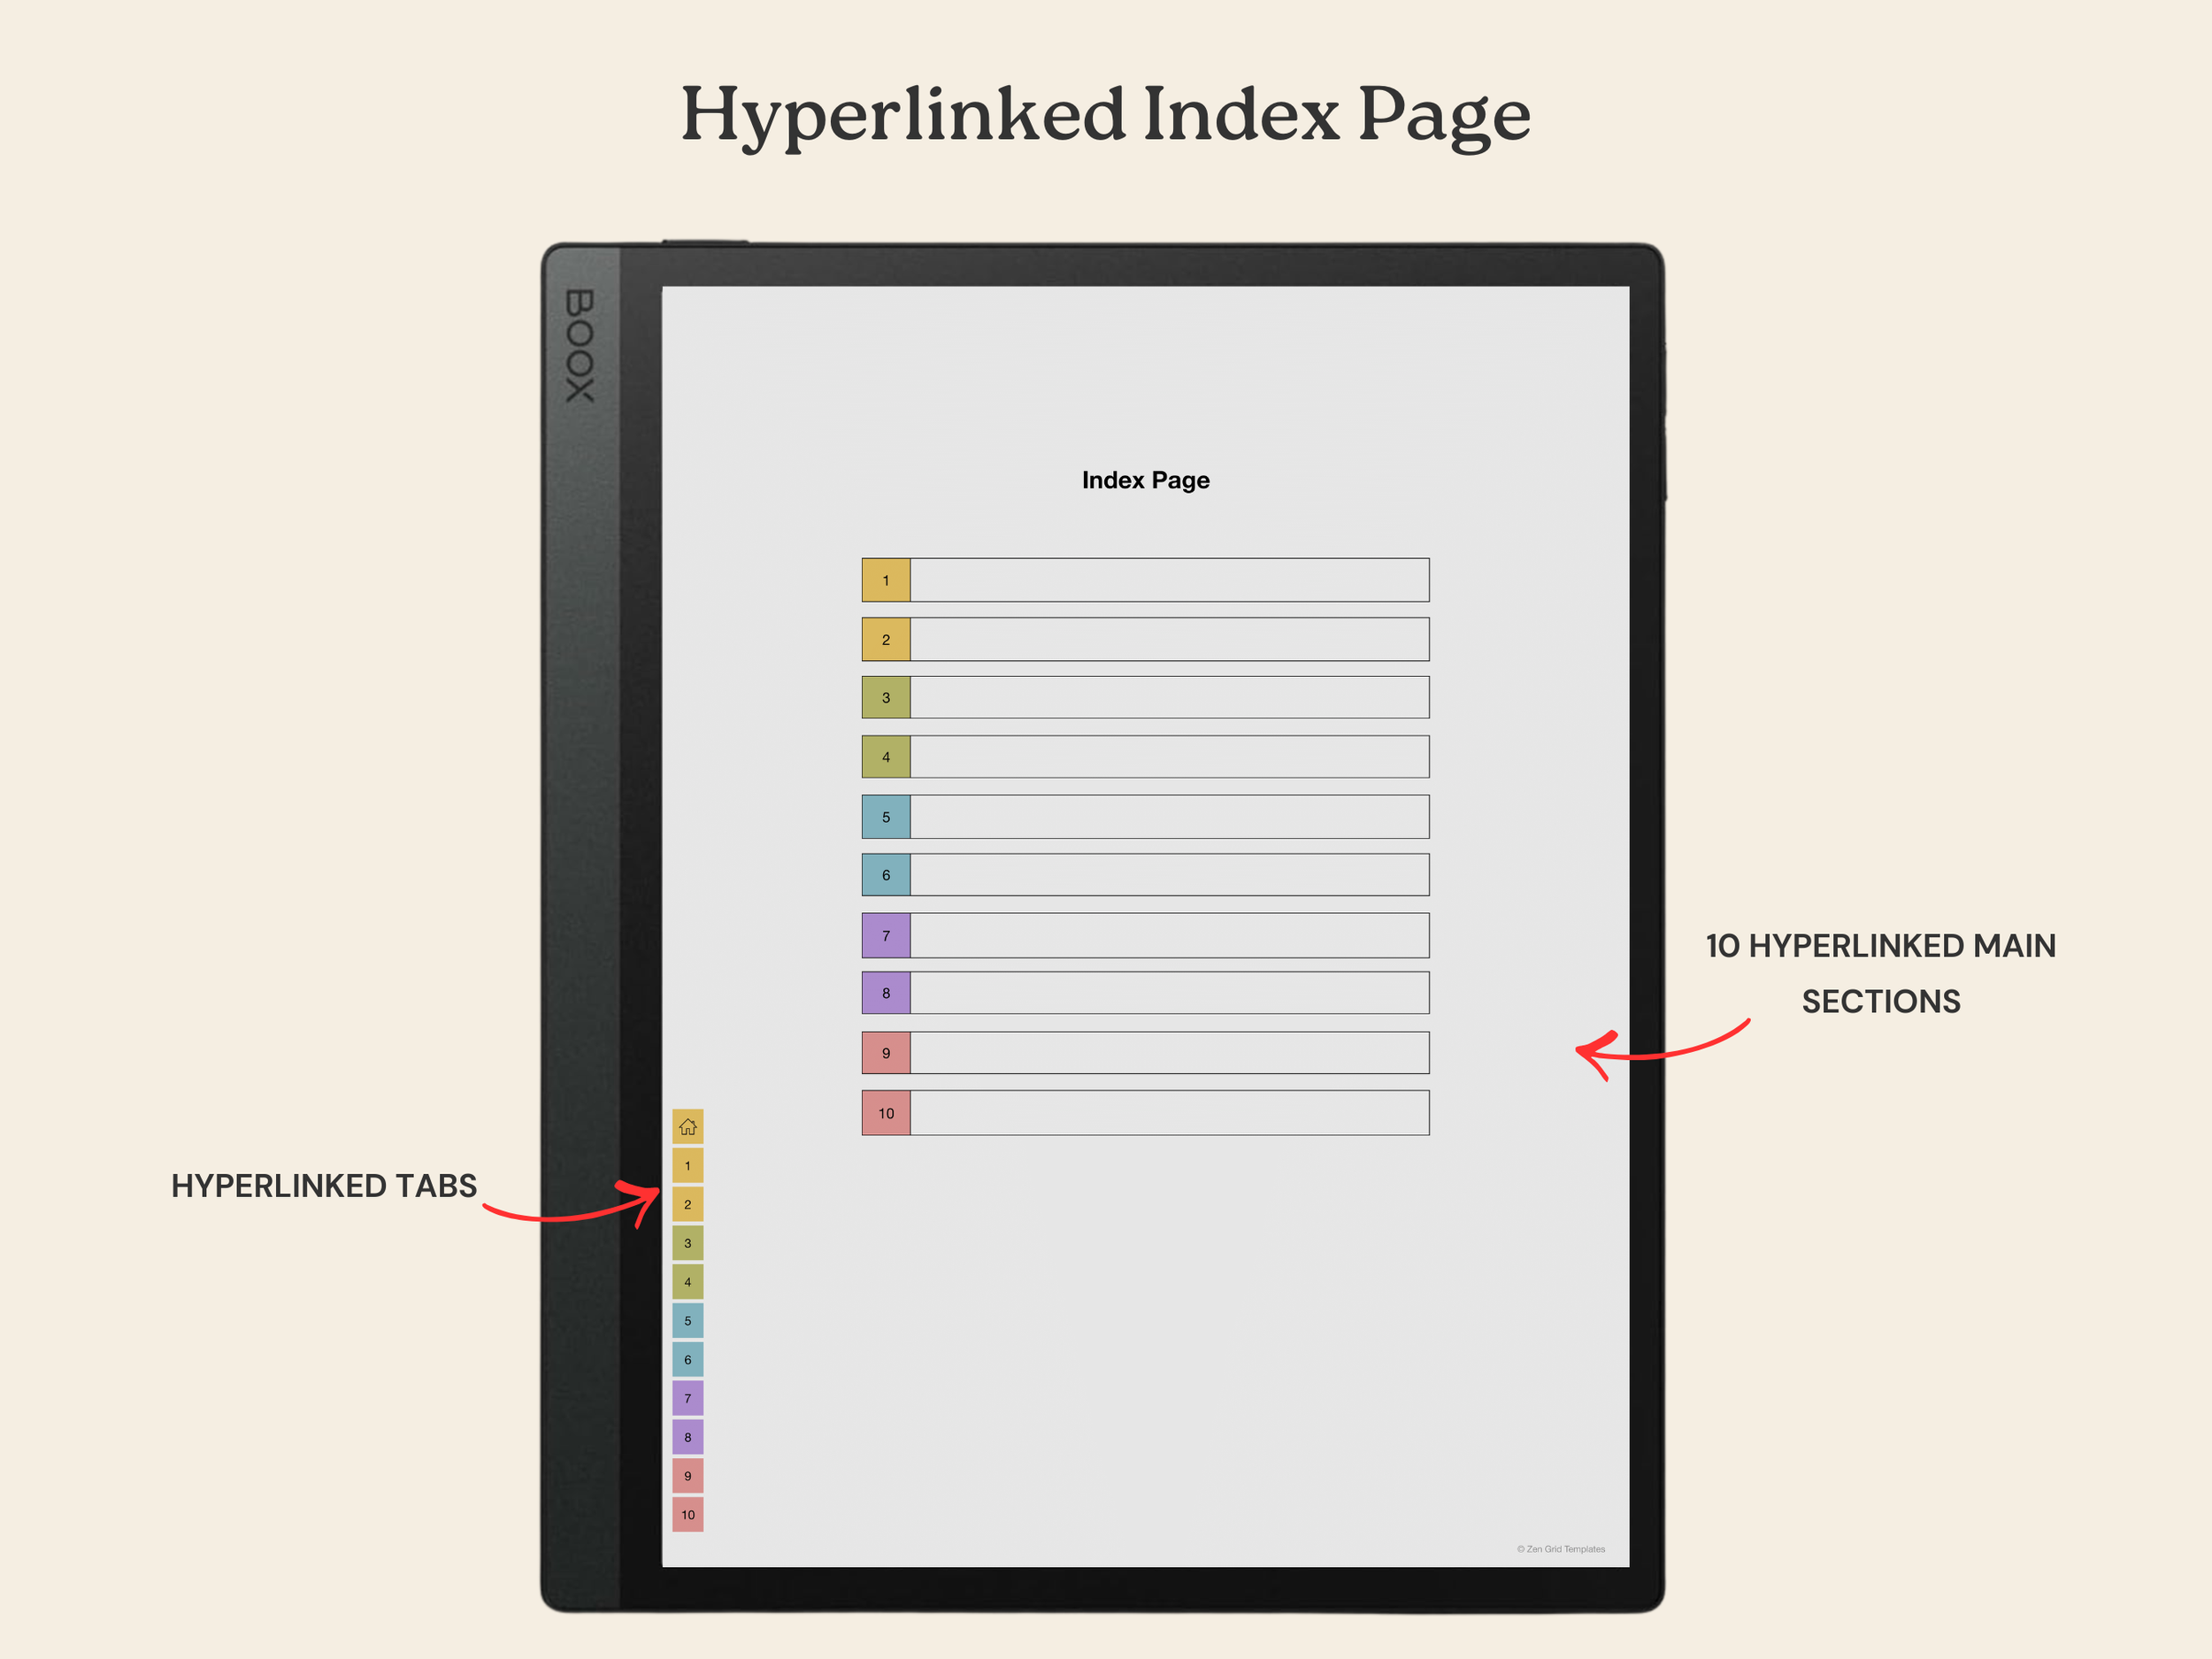Open green index section number 4
This screenshot has width=2212, height=1659.
(885, 757)
